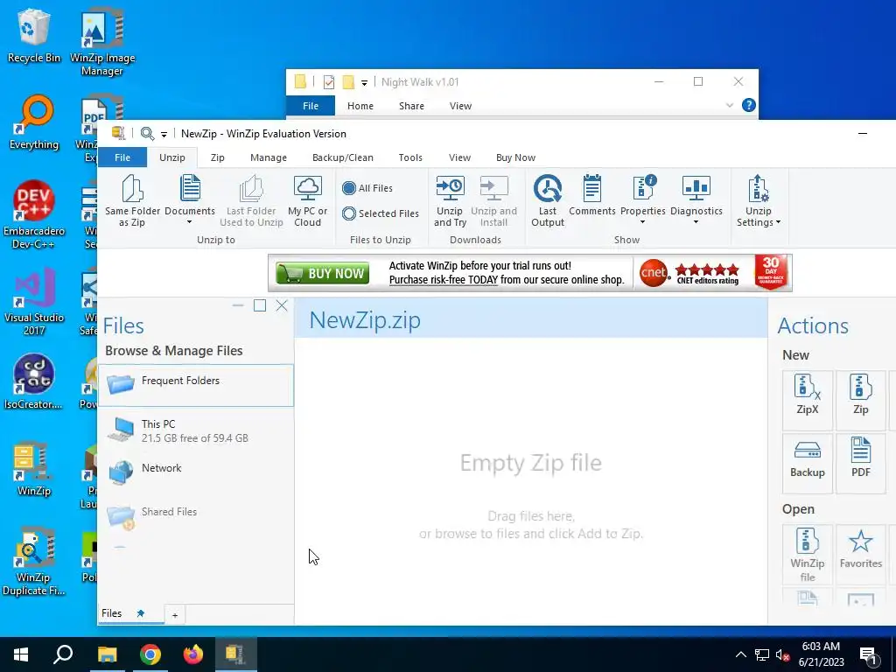Click help icon in Night Walk window
896x672 pixels.
749,105
